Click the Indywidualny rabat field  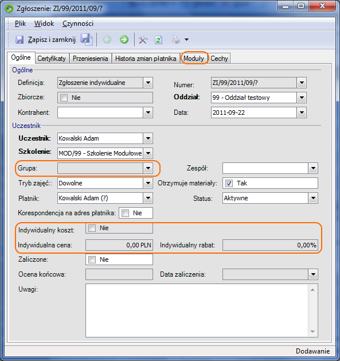tap(270, 245)
